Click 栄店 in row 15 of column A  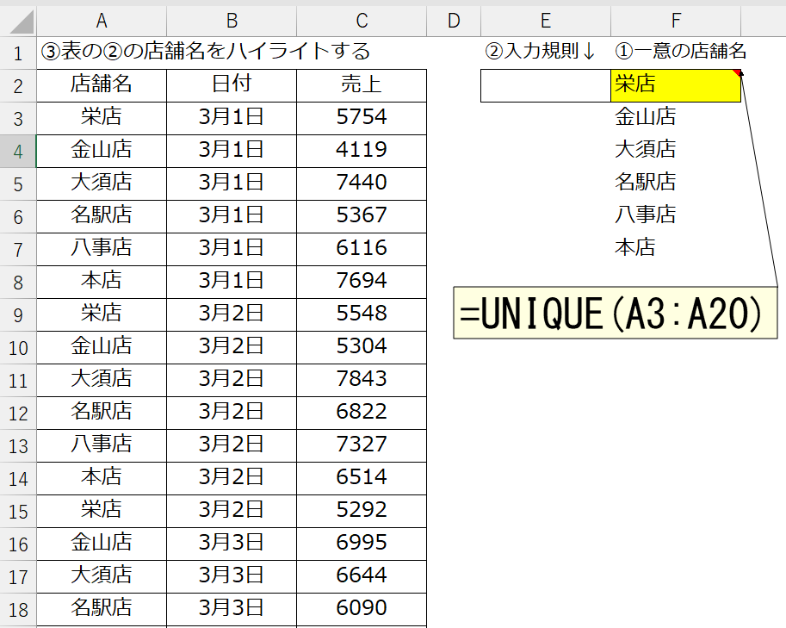point(102,511)
